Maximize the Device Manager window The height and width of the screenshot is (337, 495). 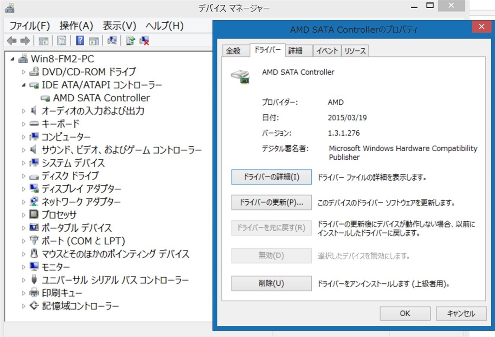pyautogui.click(x=430, y=5)
